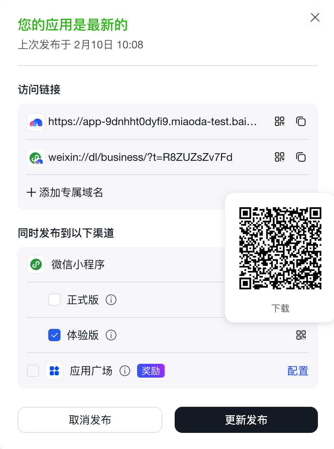This screenshot has width=334, height=449.
Task: Open QR code icon for 体验版
Action: pyautogui.click(x=301, y=335)
